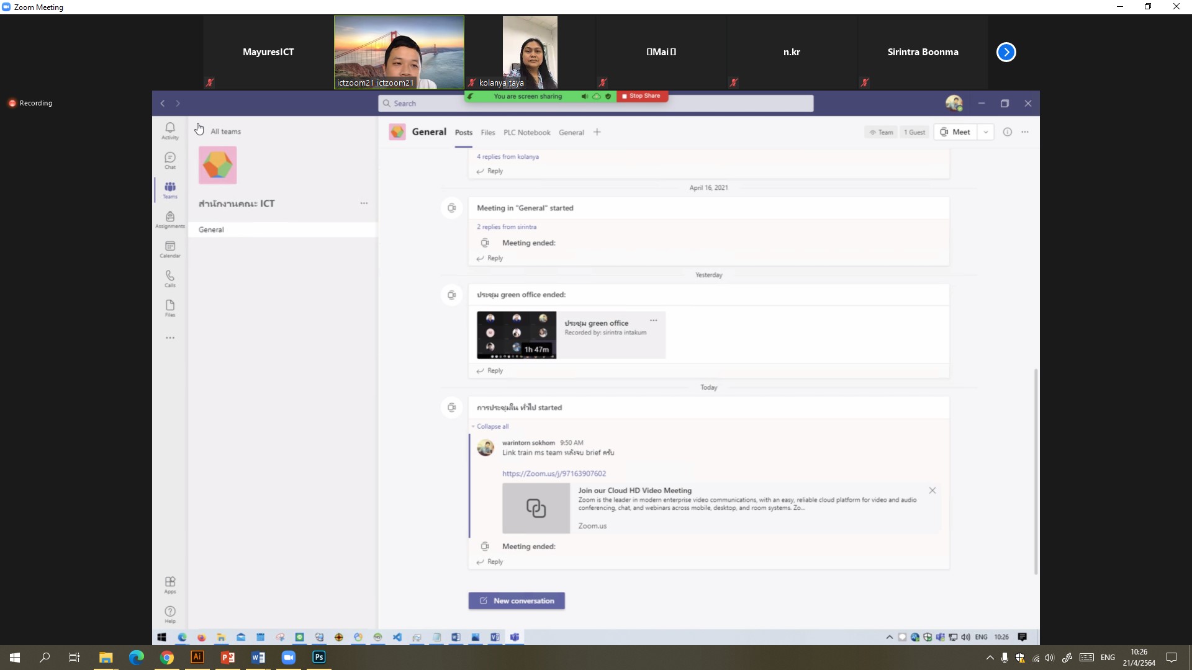Expand Meet options dropdown arrow
1192x670 pixels.
click(986, 132)
